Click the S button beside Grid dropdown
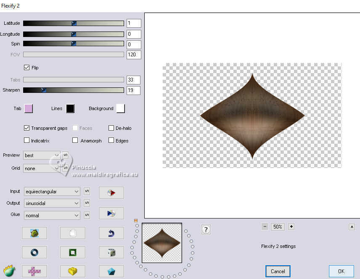The width and height of the screenshot is (360, 279). tap(66, 168)
